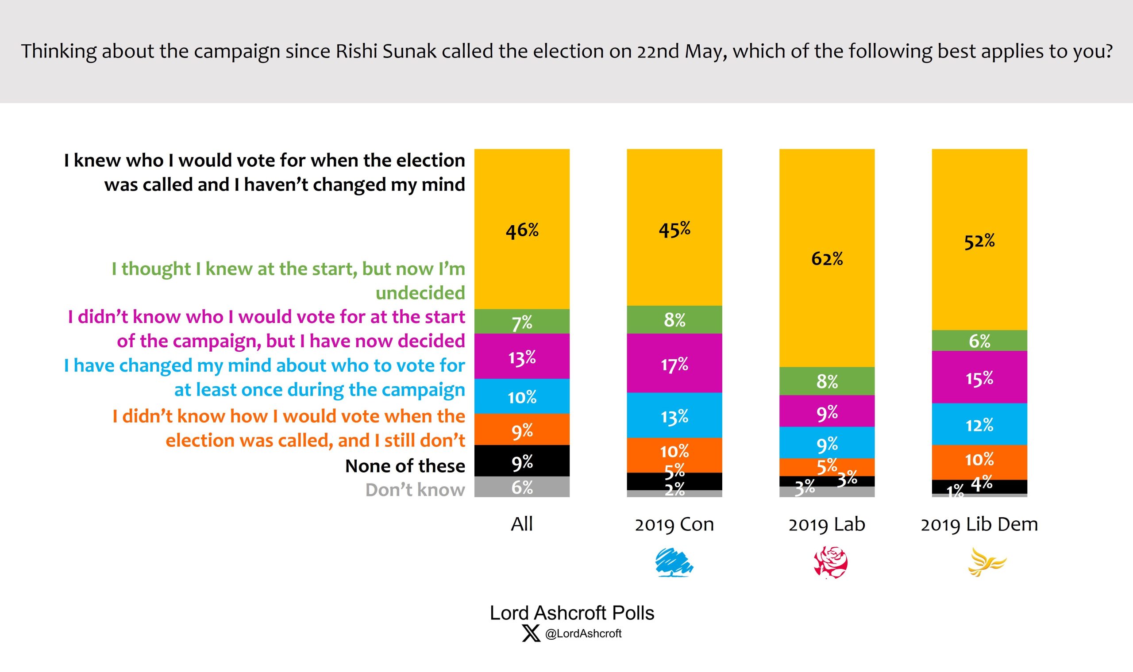Select the green 'now I'm undecided' legend text

(x=288, y=281)
